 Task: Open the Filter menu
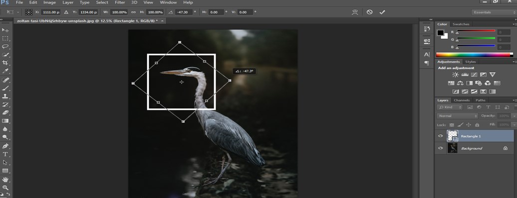tap(120, 2)
